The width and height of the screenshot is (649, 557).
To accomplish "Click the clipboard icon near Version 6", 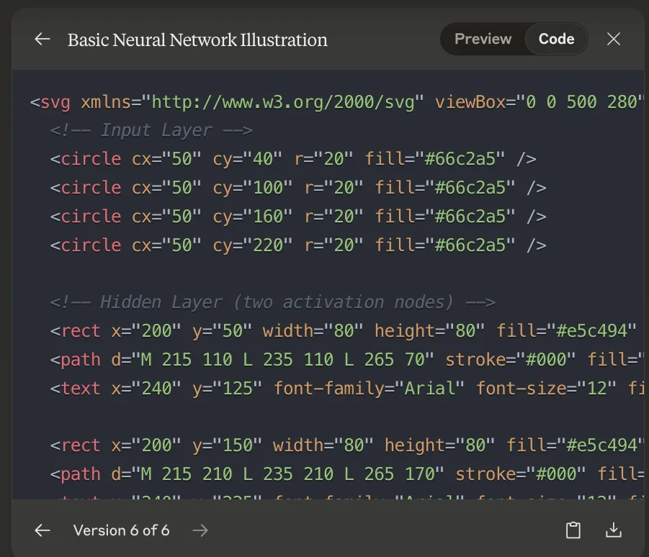I will pos(573,530).
